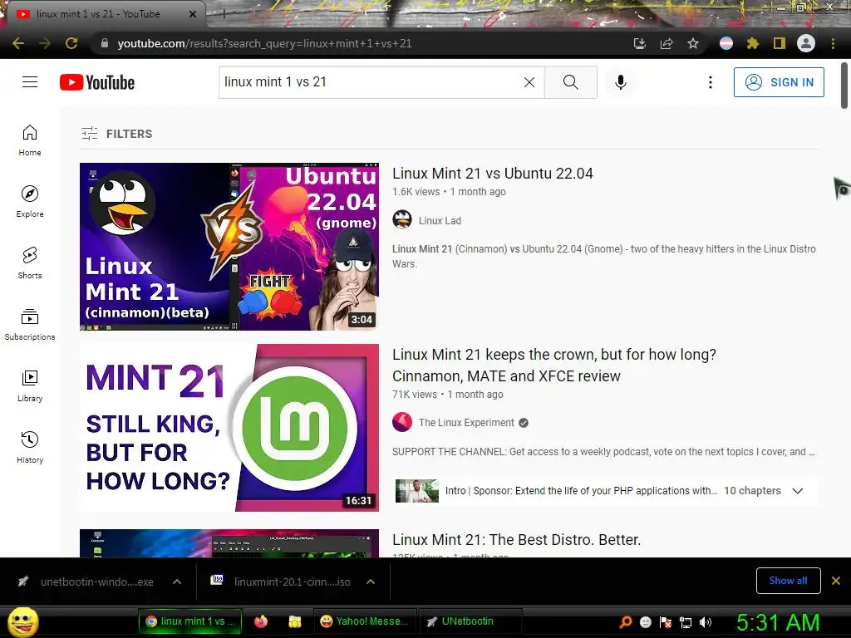Switch to Chrome taskbar button
The height and width of the screenshot is (638, 851).
(189, 621)
